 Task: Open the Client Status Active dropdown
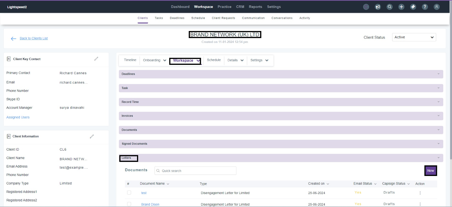coord(414,37)
